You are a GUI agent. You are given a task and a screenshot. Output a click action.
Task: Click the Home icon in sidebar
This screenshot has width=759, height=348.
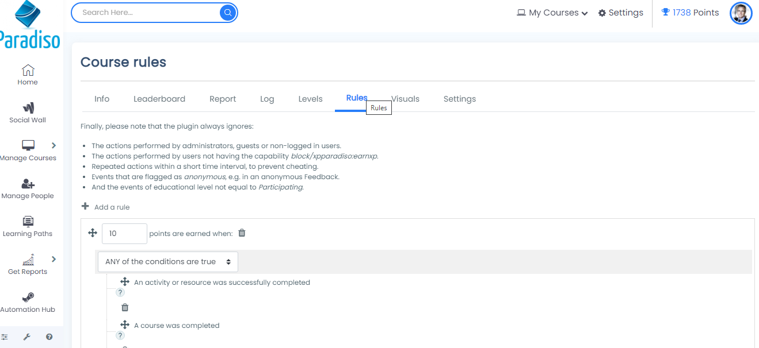tap(28, 71)
